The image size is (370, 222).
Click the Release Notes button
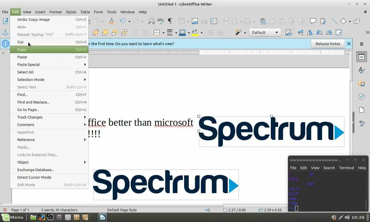pyautogui.click(x=328, y=44)
